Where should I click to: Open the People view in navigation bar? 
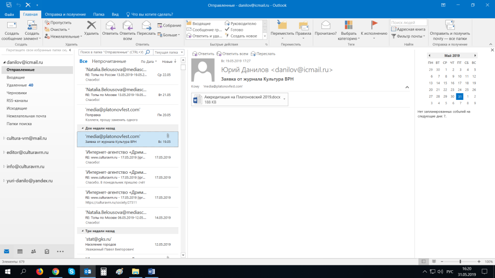click(33, 251)
